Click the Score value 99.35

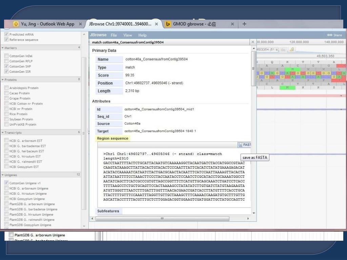pyautogui.click(x=130, y=75)
